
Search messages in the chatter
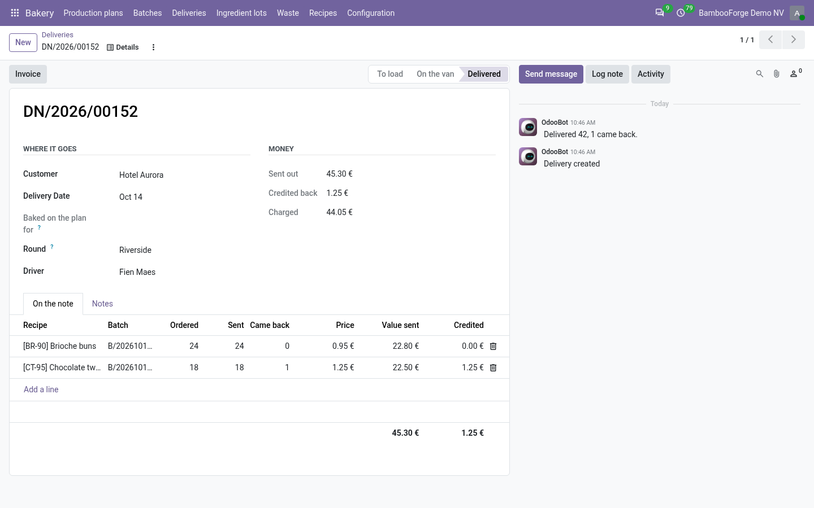pyautogui.click(x=760, y=74)
